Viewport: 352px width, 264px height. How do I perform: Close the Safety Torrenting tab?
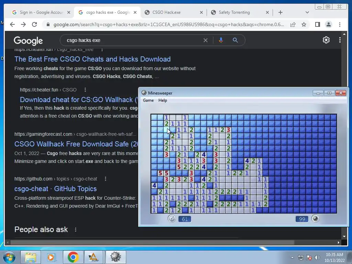tap(267, 12)
